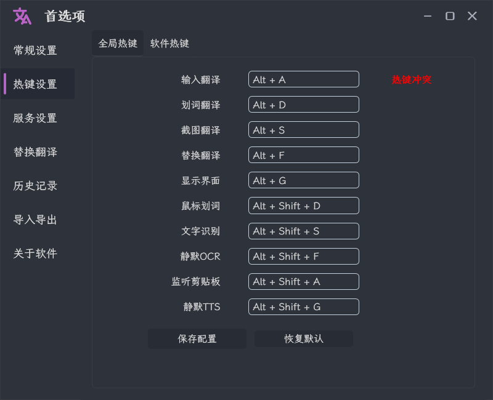Switch to the 软件热键 tab
Screen dimensions: 493x400
tap(169, 43)
